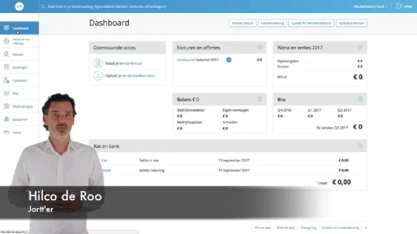Open the Verstuurde facturen link
This screenshot has width=417, height=234.
[x=186, y=60]
